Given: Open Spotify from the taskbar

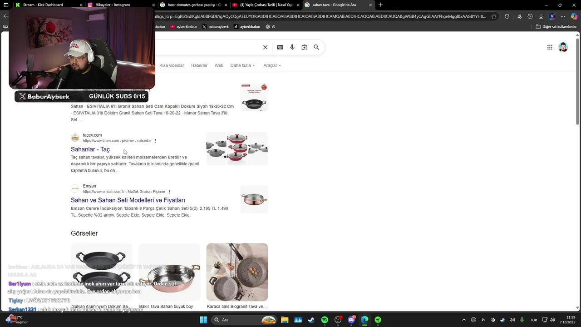Looking at the screenshot, I should point(325,320).
